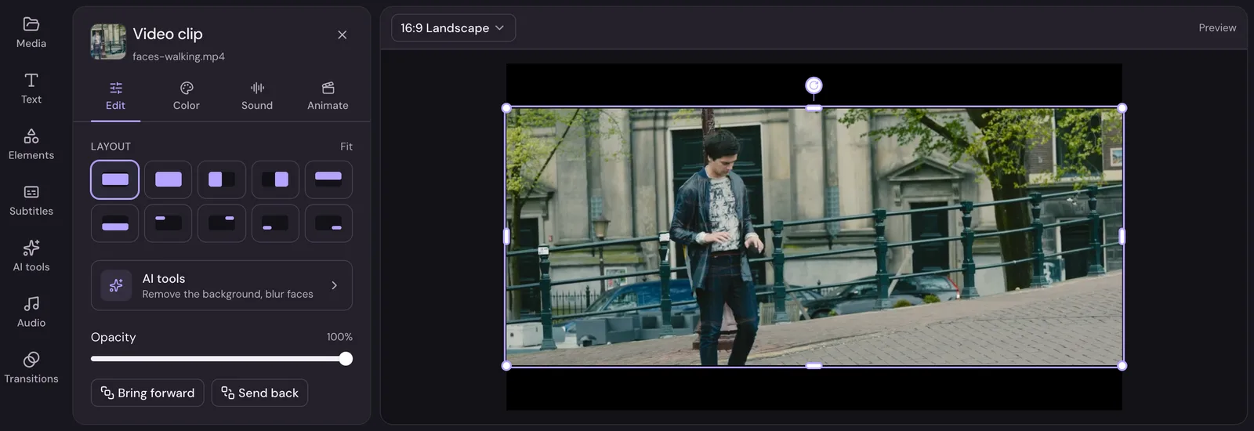Switch to the Animate tab
Image resolution: width=1254 pixels, height=431 pixels.
pyautogui.click(x=328, y=96)
